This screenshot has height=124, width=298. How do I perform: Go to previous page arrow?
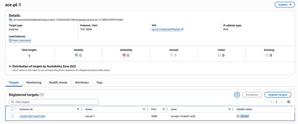coord(271,102)
